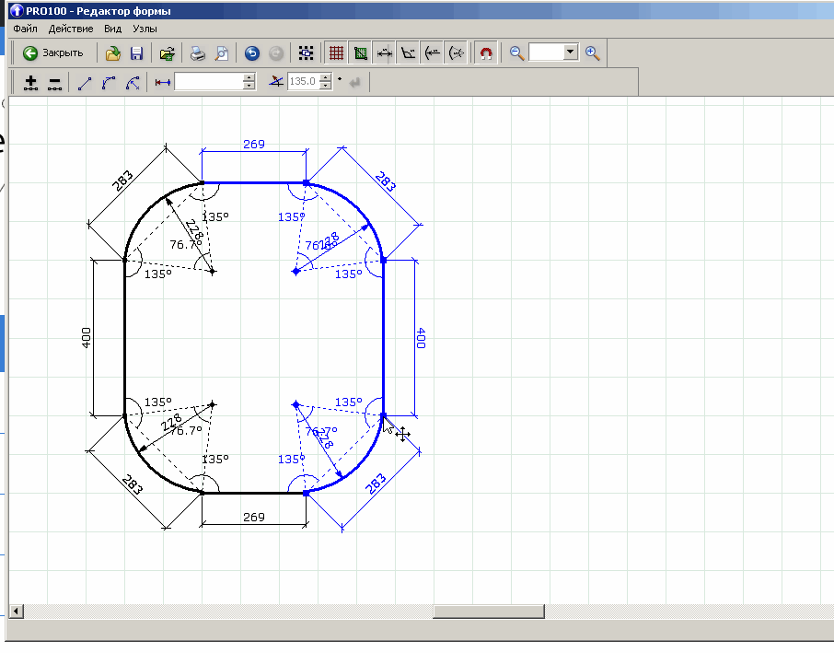Undo last action with the blue arrow
Screen dimensions: 834x653
click(x=252, y=53)
